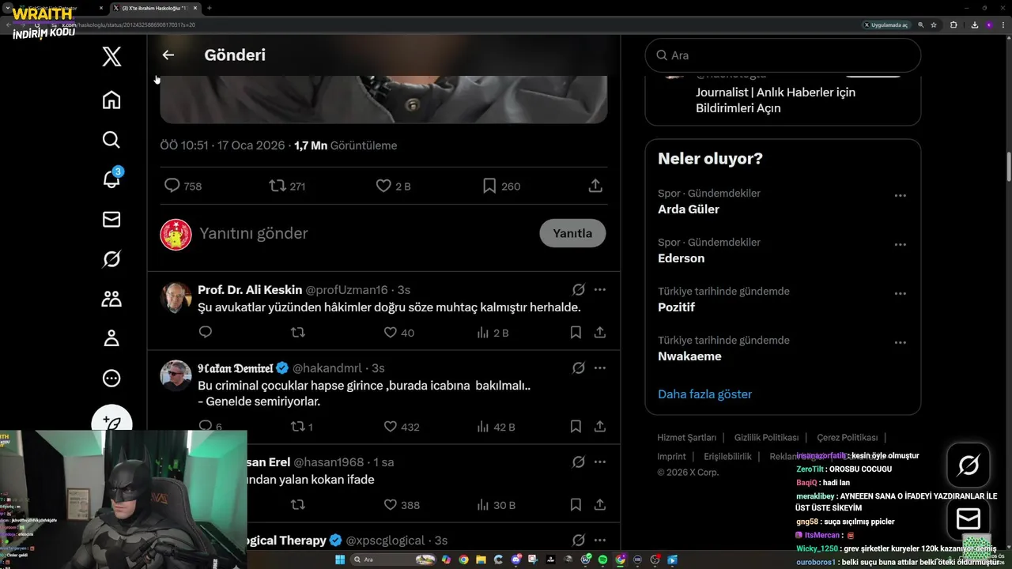The height and width of the screenshot is (569, 1012).
Task: Reply to Ali Keskin's comment
Action: [206, 332]
